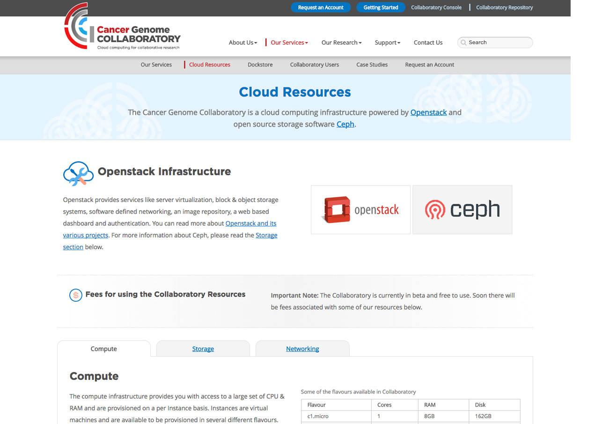
Task: Click the Getting Started button
Action: point(381,7)
